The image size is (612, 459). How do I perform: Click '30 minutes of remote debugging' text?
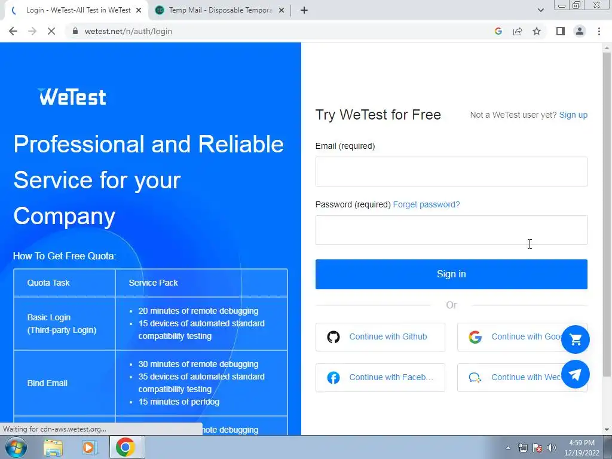pos(198,364)
